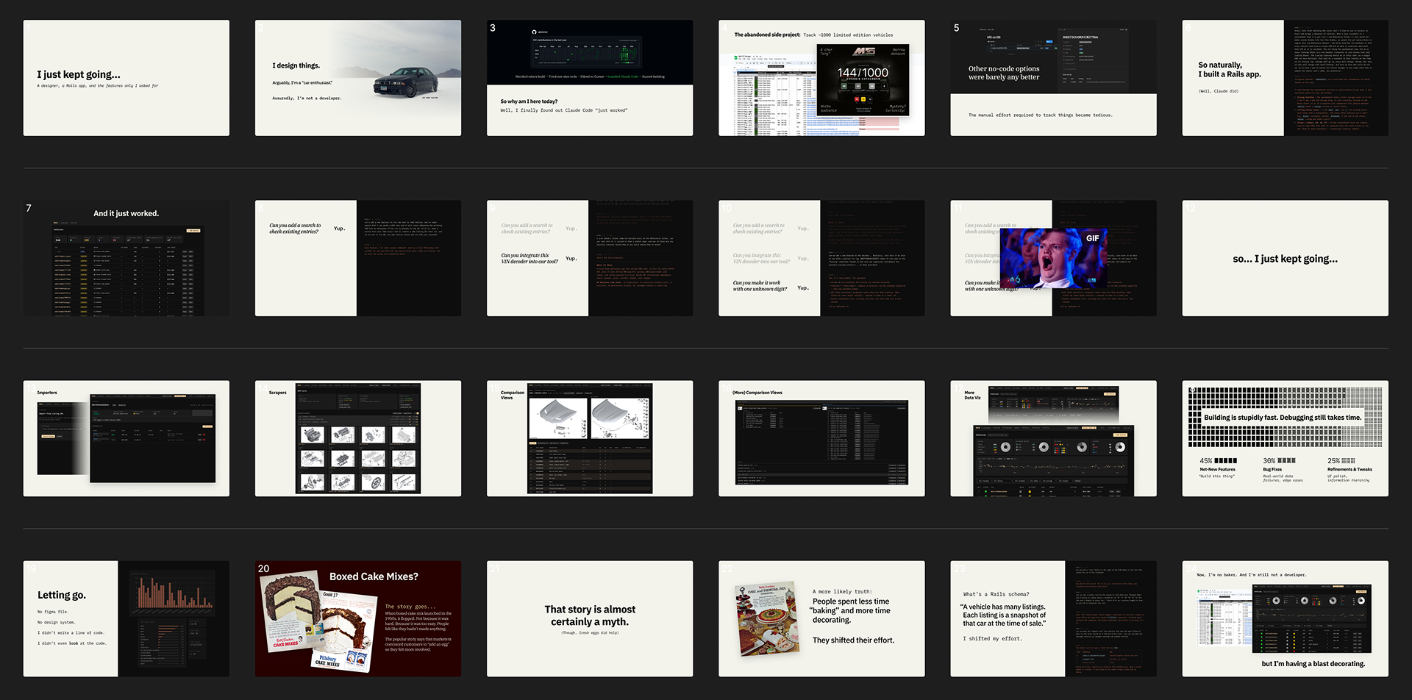
Task: Open the "I'm having a blast decorating" slide
Action: click(x=1285, y=619)
